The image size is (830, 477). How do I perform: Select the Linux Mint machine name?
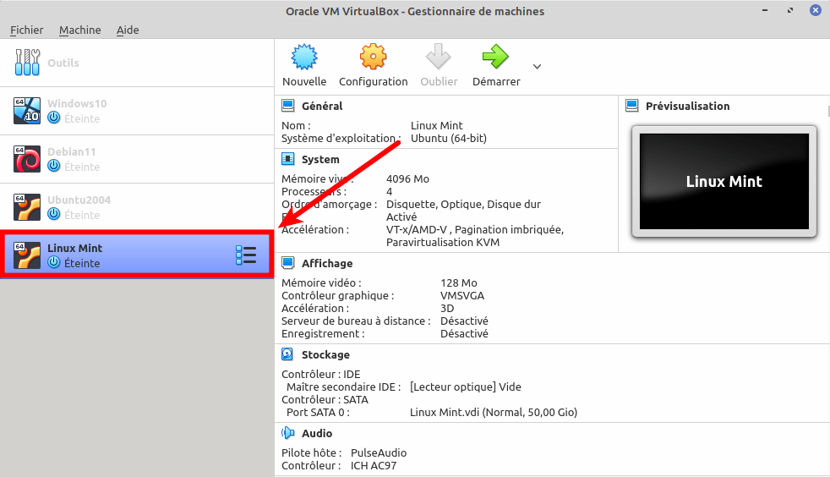coord(74,248)
